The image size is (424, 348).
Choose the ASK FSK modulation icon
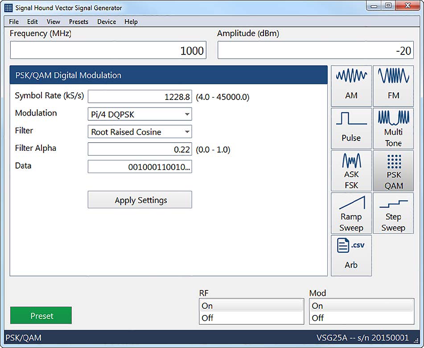(x=351, y=170)
